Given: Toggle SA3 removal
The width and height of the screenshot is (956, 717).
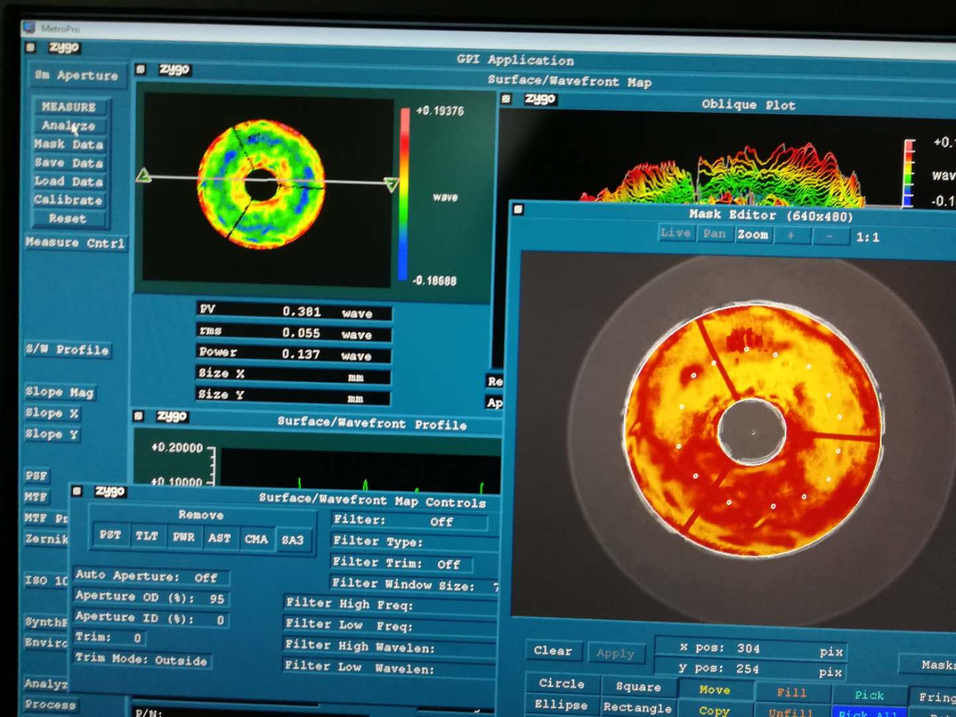Looking at the screenshot, I should pos(293,540).
